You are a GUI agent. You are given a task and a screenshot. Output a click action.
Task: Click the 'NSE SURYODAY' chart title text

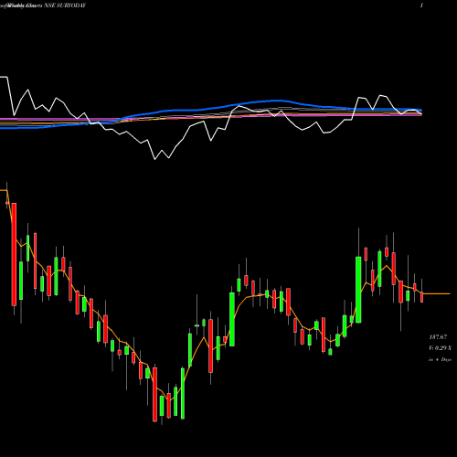[65, 5]
